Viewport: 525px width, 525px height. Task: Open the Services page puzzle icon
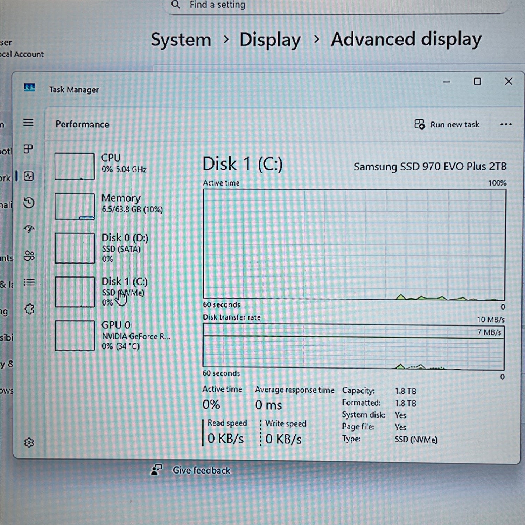pyautogui.click(x=29, y=309)
